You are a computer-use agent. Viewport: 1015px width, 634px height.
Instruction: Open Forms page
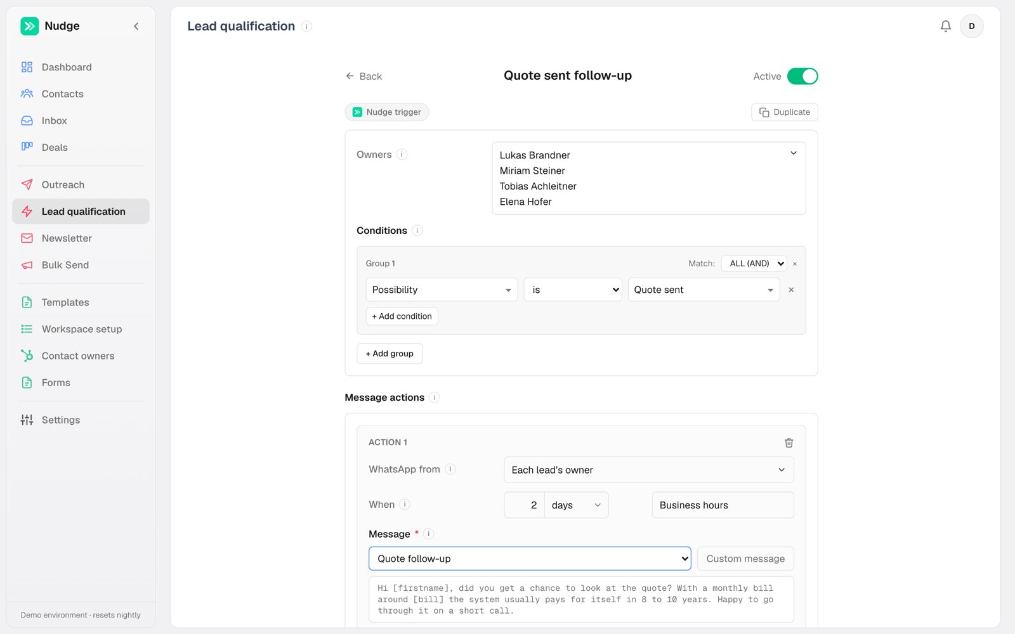coord(81,382)
